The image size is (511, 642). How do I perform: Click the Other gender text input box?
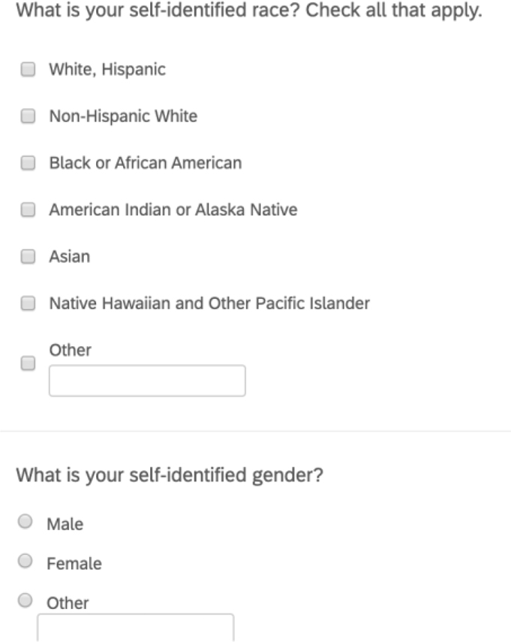[135, 628]
